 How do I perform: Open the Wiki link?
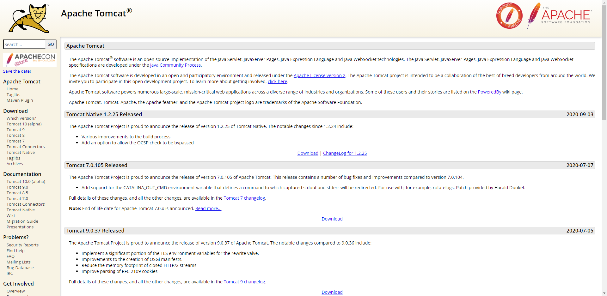point(11,216)
